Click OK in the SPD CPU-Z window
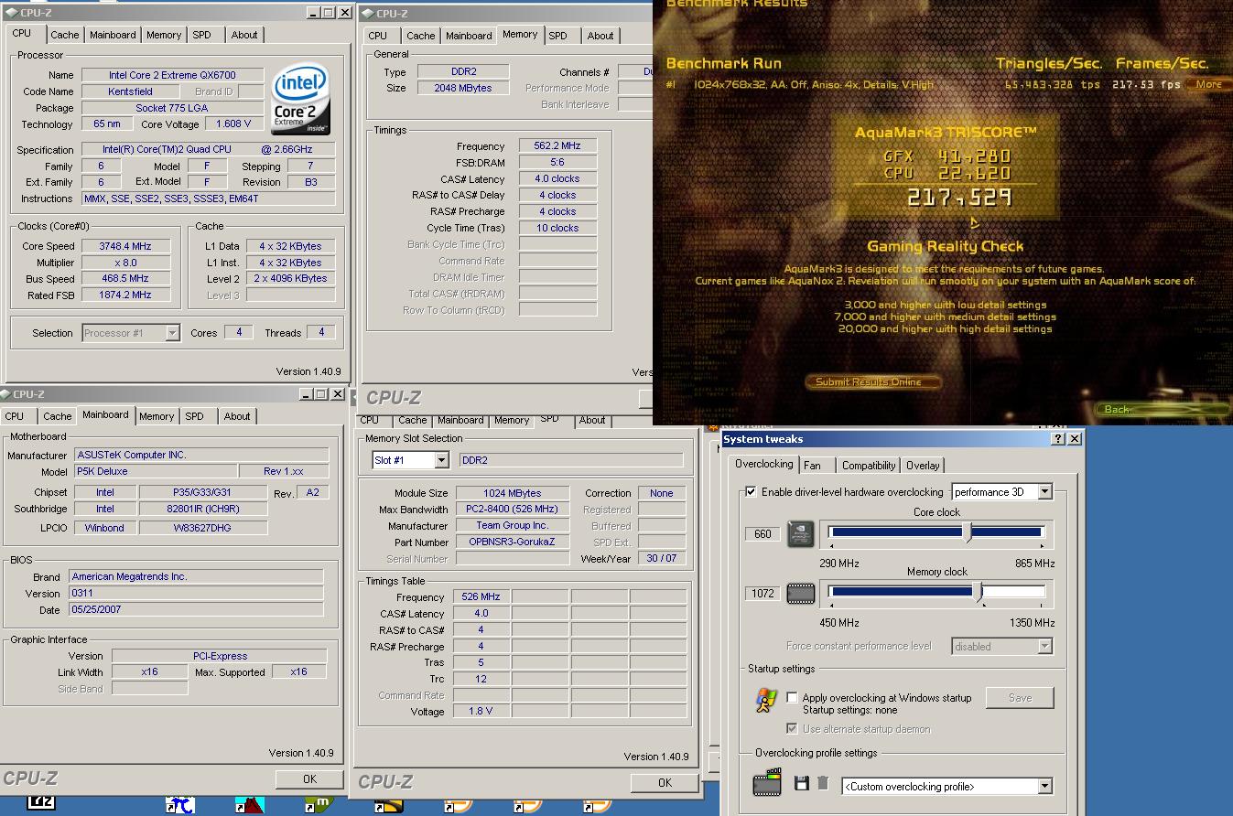1233x816 pixels. tap(665, 782)
